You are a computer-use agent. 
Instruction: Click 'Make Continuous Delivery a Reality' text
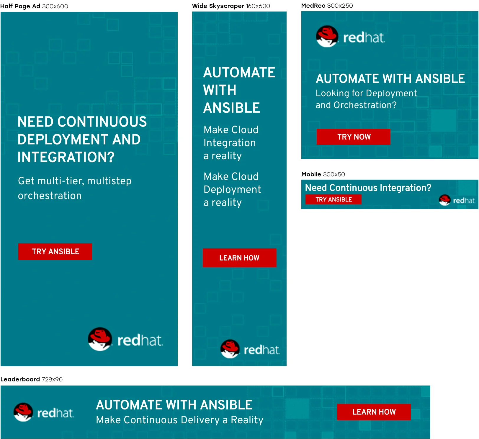point(179,420)
